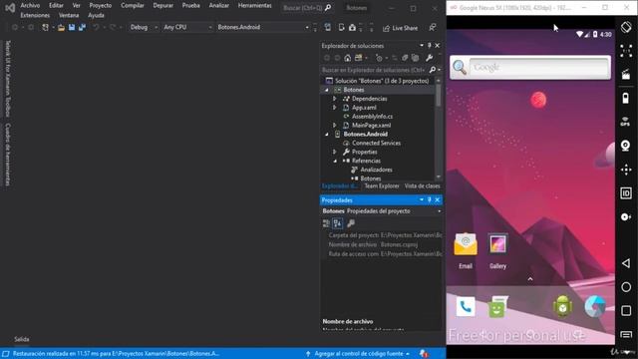Select the Analizadores item
Screen dimensions: 638x359
click(x=376, y=170)
